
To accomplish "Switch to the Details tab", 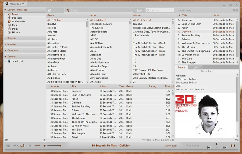I will click(181, 68).
